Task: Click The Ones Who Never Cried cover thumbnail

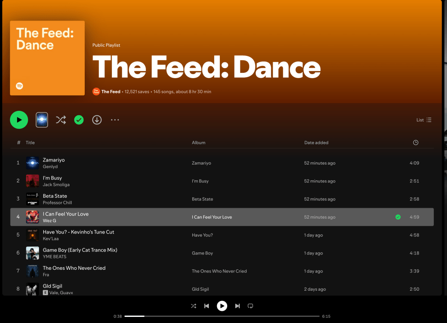Action: point(32,271)
